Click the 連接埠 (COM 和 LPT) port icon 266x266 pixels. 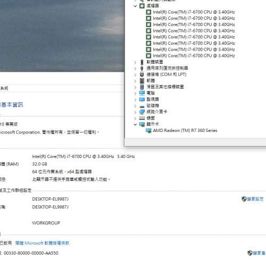point(142,74)
